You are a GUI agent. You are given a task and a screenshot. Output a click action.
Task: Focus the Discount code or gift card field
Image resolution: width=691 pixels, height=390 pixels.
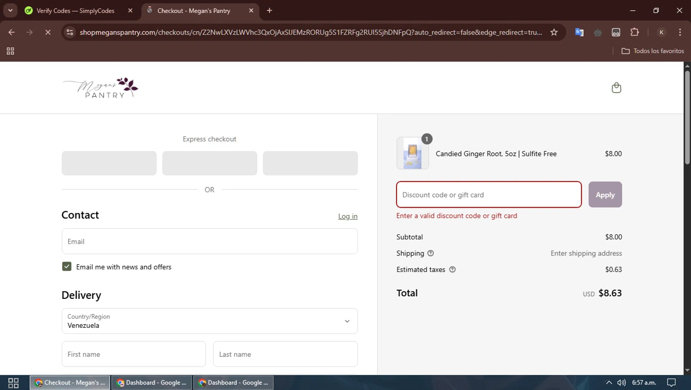[x=489, y=195]
